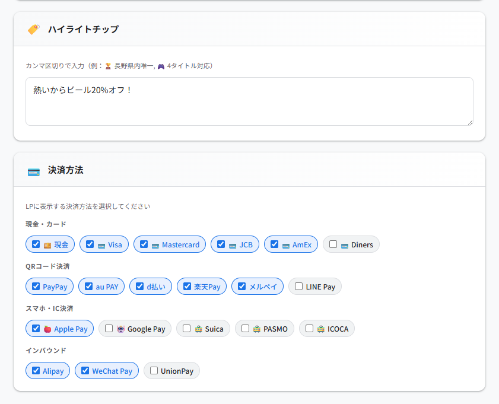Uncheck the メルペイ checkbox
The image size is (499, 404).
click(242, 287)
